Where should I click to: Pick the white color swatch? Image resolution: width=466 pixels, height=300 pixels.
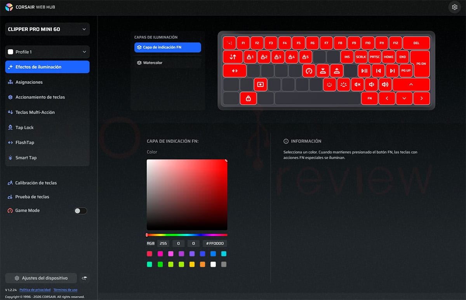tap(213, 264)
